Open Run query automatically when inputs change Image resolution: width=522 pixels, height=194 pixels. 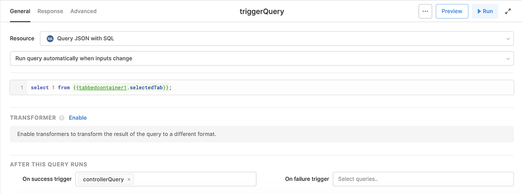tap(262, 58)
